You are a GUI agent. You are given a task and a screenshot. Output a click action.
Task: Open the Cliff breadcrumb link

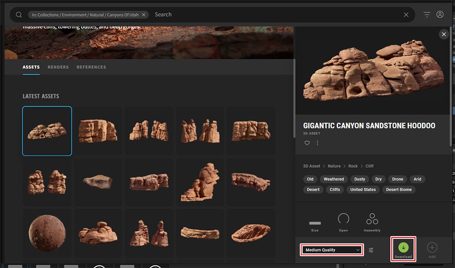point(369,166)
